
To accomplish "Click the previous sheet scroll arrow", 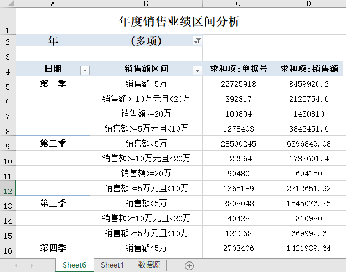I will (16, 265).
